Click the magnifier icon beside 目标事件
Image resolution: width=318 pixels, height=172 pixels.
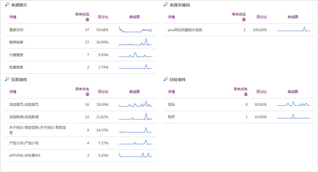(166, 79)
